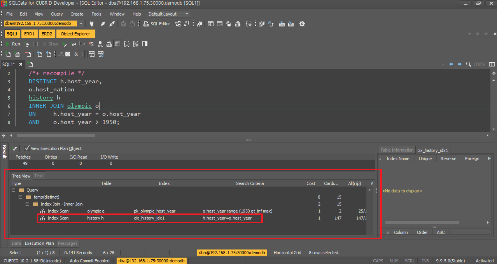This screenshot has height=264, width=497.
Task: Switch to the Messages tab
Action: pyautogui.click(x=67, y=243)
